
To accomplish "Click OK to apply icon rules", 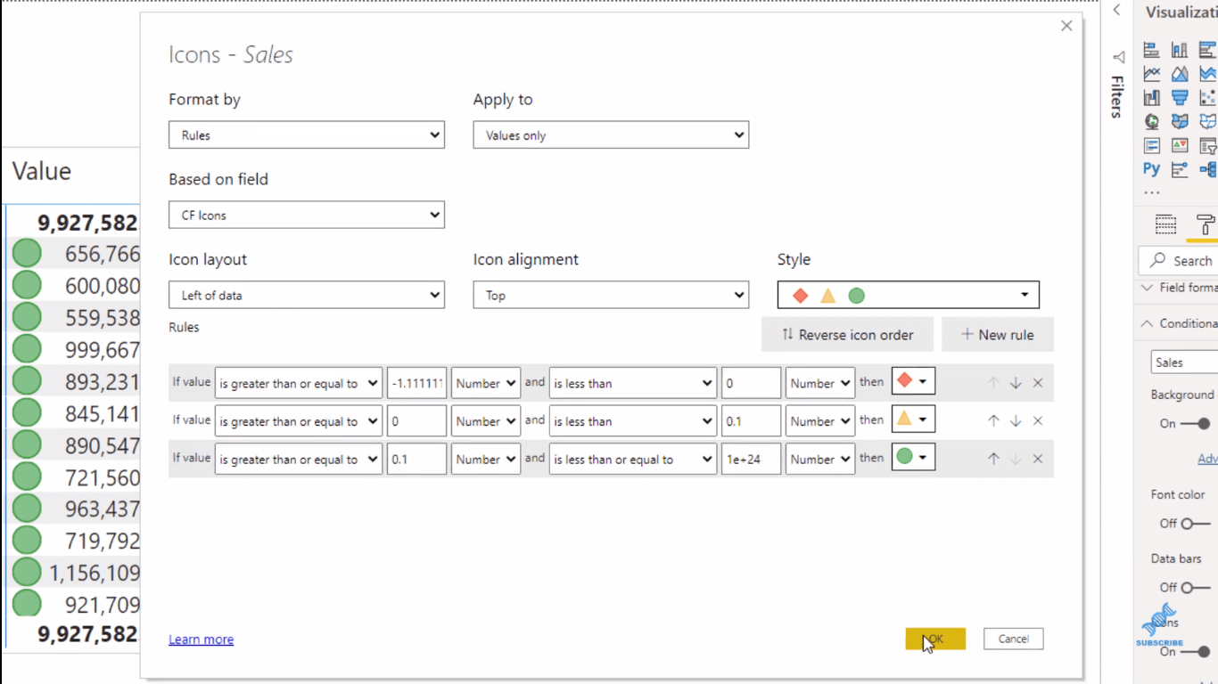I will coord(935,639).
